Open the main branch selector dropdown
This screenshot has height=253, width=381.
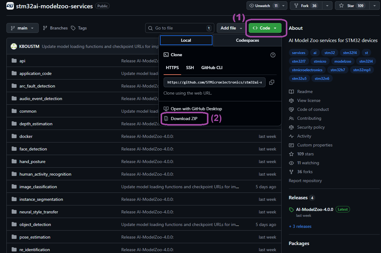22,28
